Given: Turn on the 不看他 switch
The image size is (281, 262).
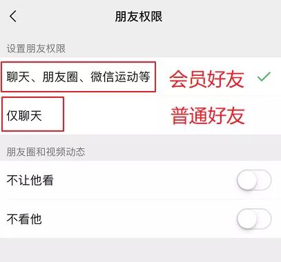Looking at the screenshot, I should click(x=254, y=219).
